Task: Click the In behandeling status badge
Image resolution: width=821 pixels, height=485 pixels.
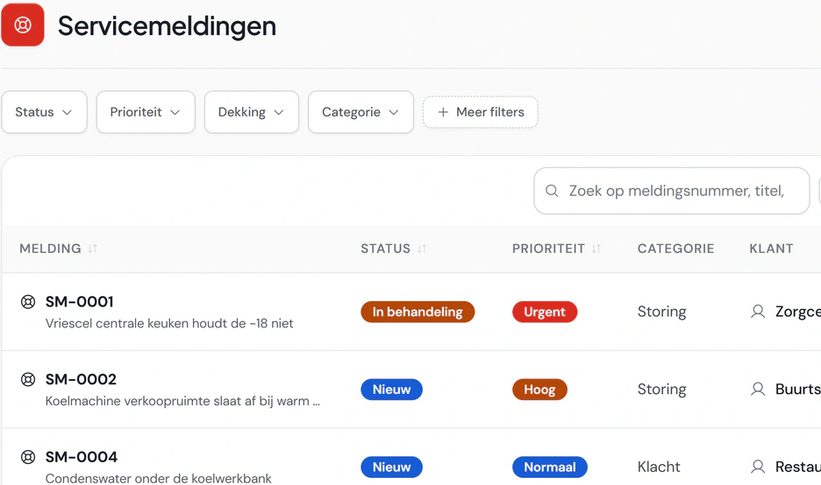Action: click(x=418, y=312)
